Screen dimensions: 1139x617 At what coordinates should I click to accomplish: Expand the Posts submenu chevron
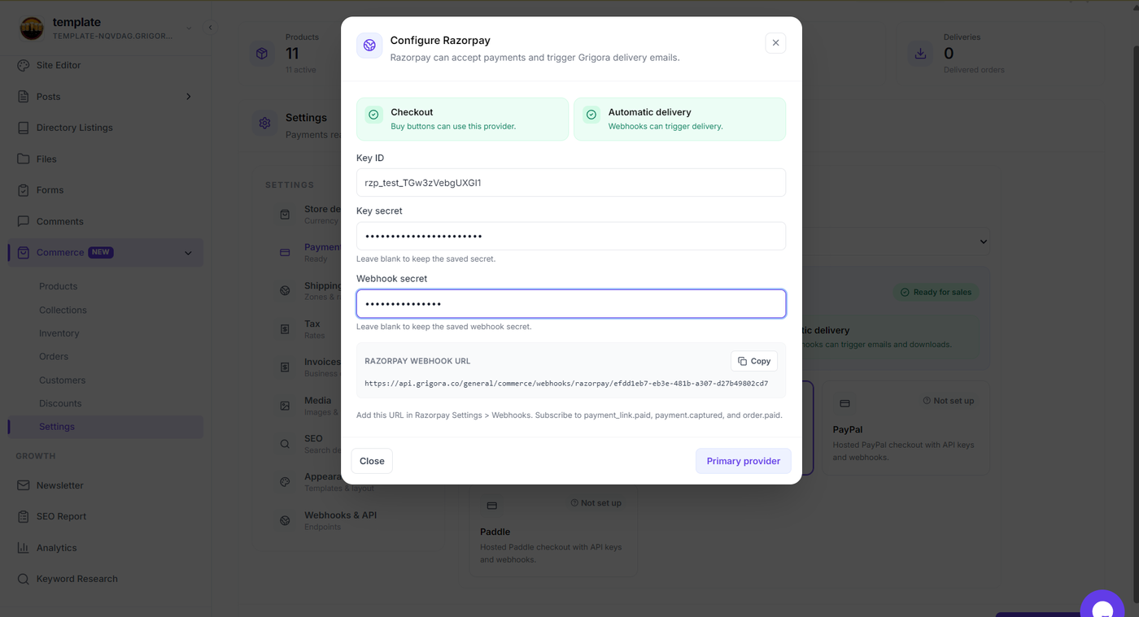click(189, 97)
